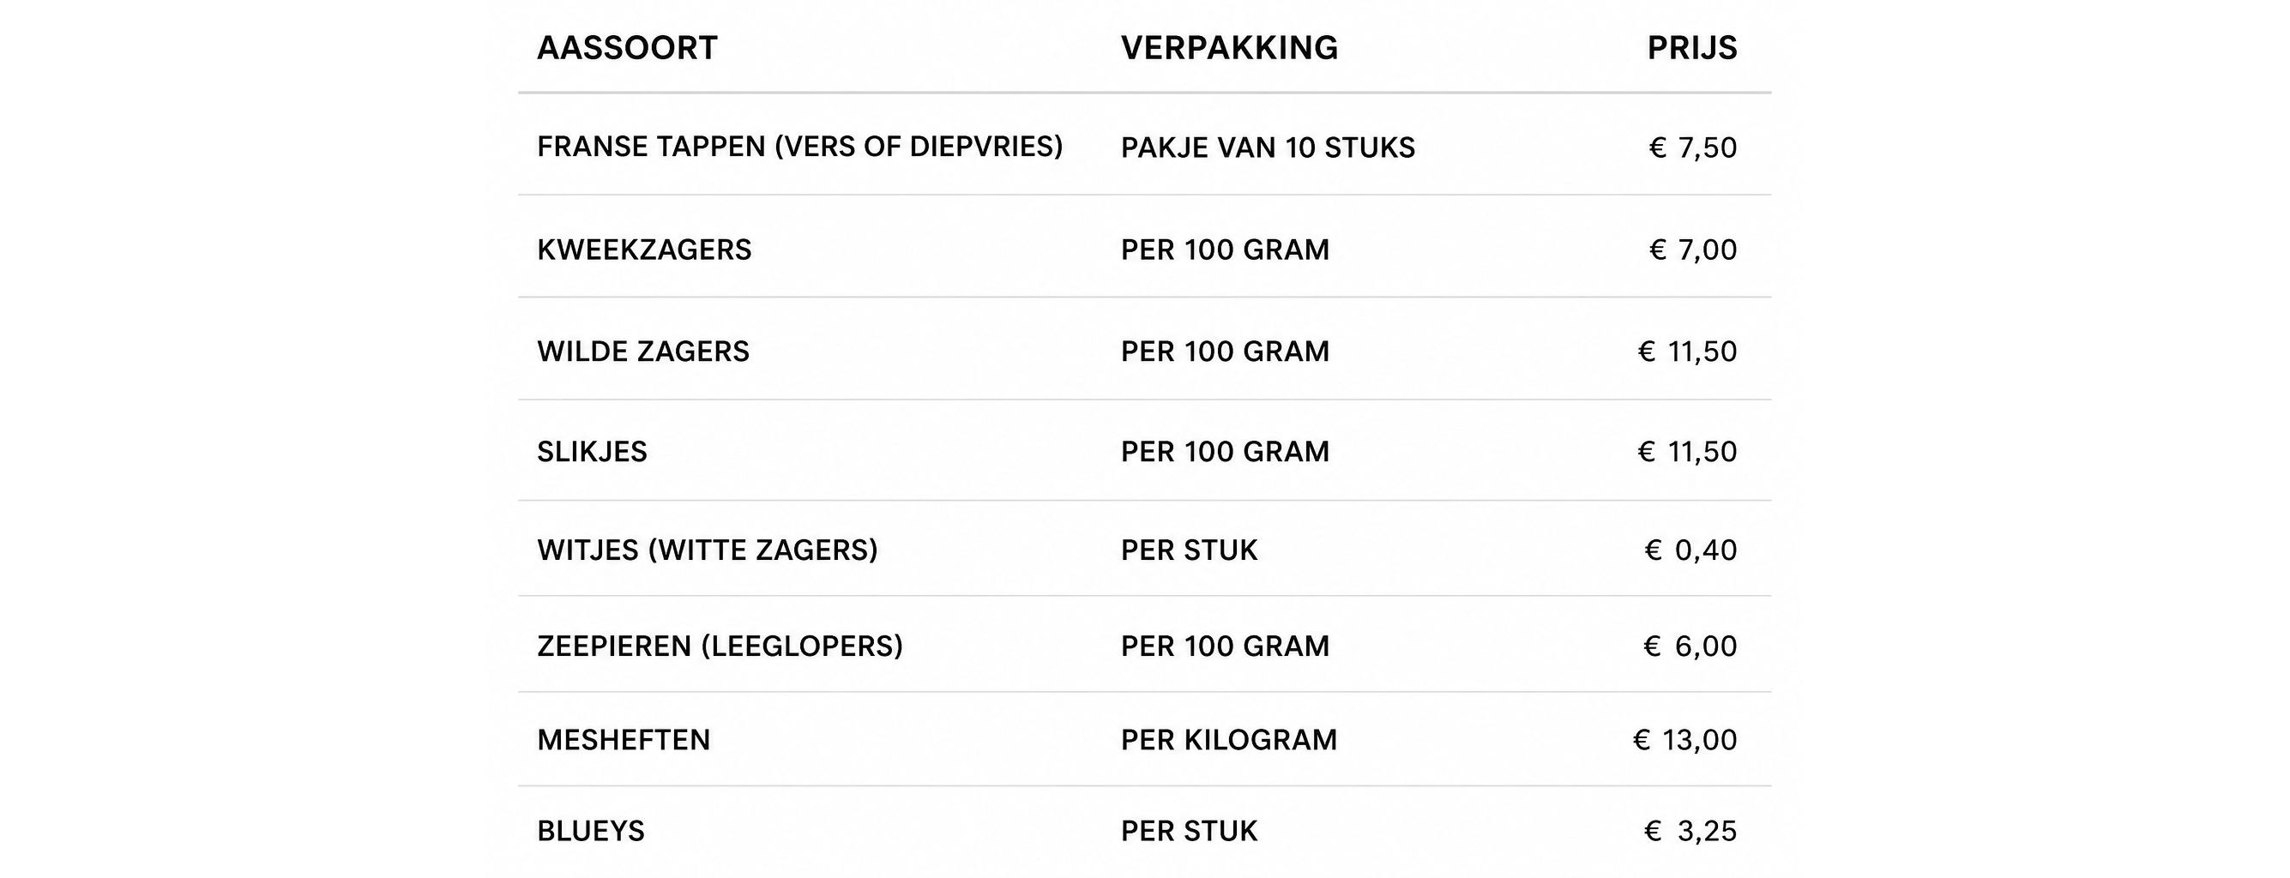
Task: Click 'Pakje van 10 stuks' packaging
Action: click(1268, 147)
